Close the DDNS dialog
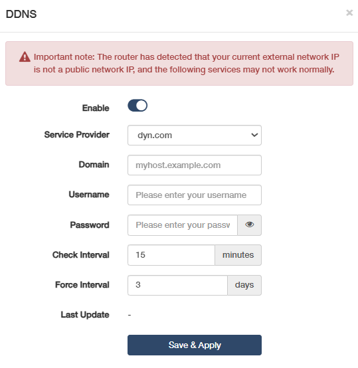 349,13
